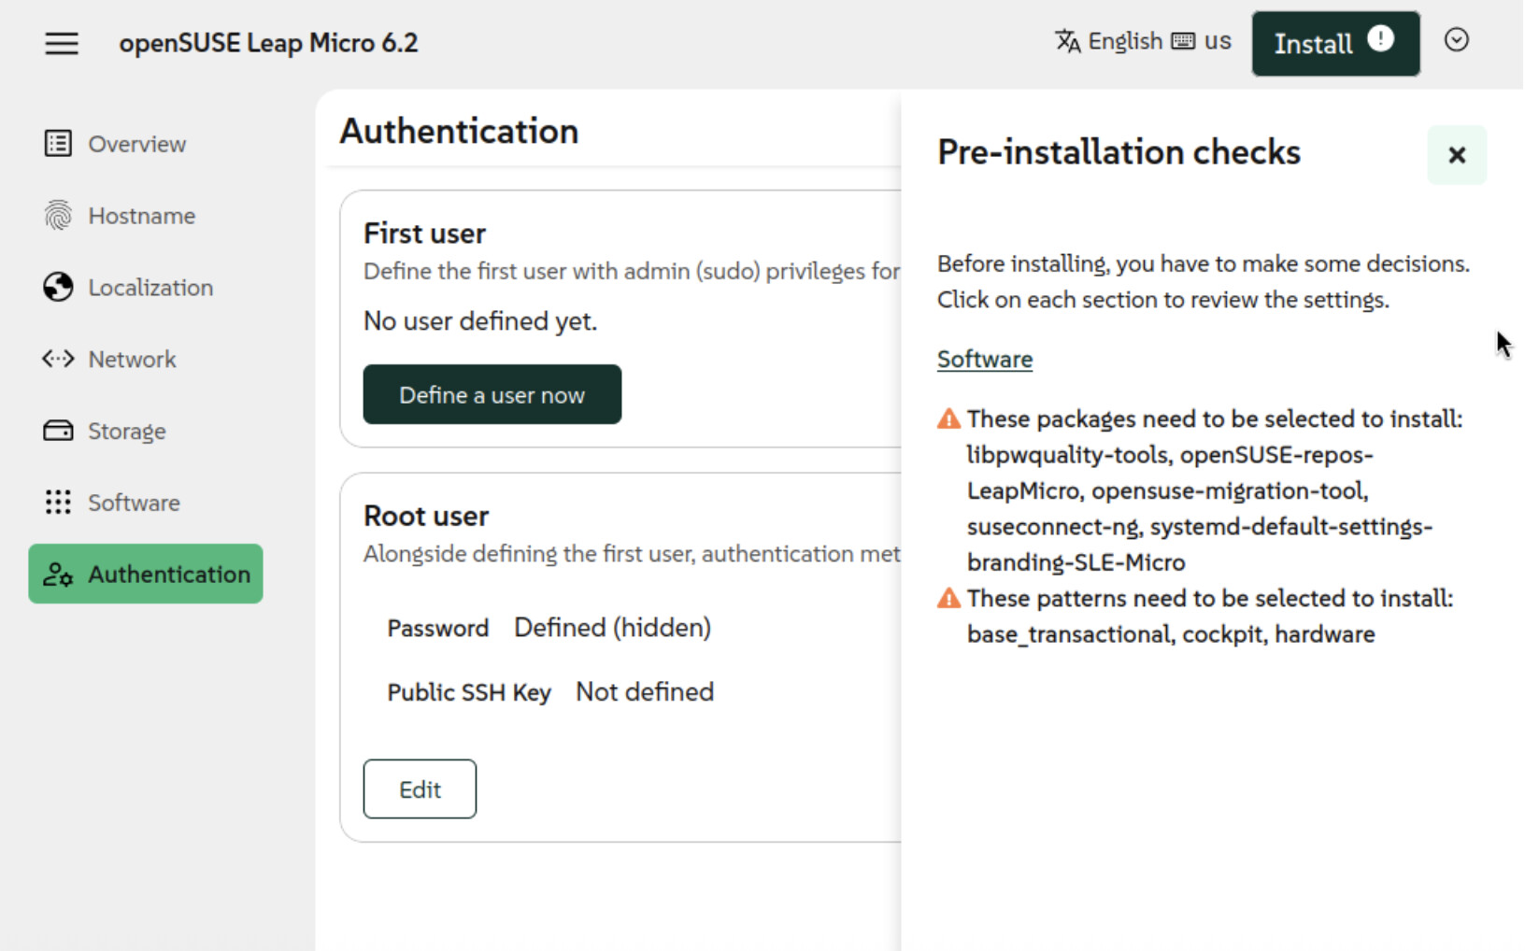
Task: Click the language translate icon
Action: pos(1067,41)
